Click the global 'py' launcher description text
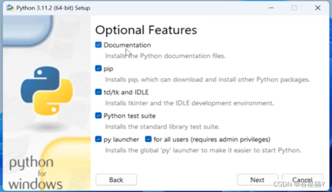 pyautogui.click(x=203, y=150)
